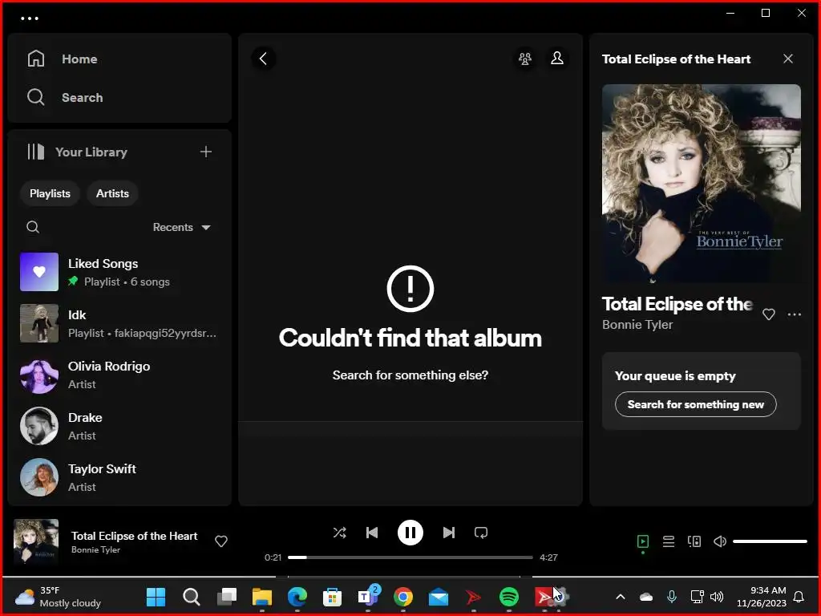Open Microsoft Teams from taskbar
The height and width of the screenshot is (616, 821).
click(367, 596)
